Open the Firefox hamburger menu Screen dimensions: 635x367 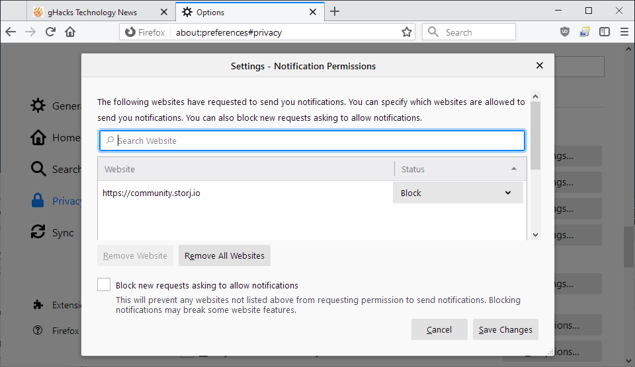pos(624,32)
